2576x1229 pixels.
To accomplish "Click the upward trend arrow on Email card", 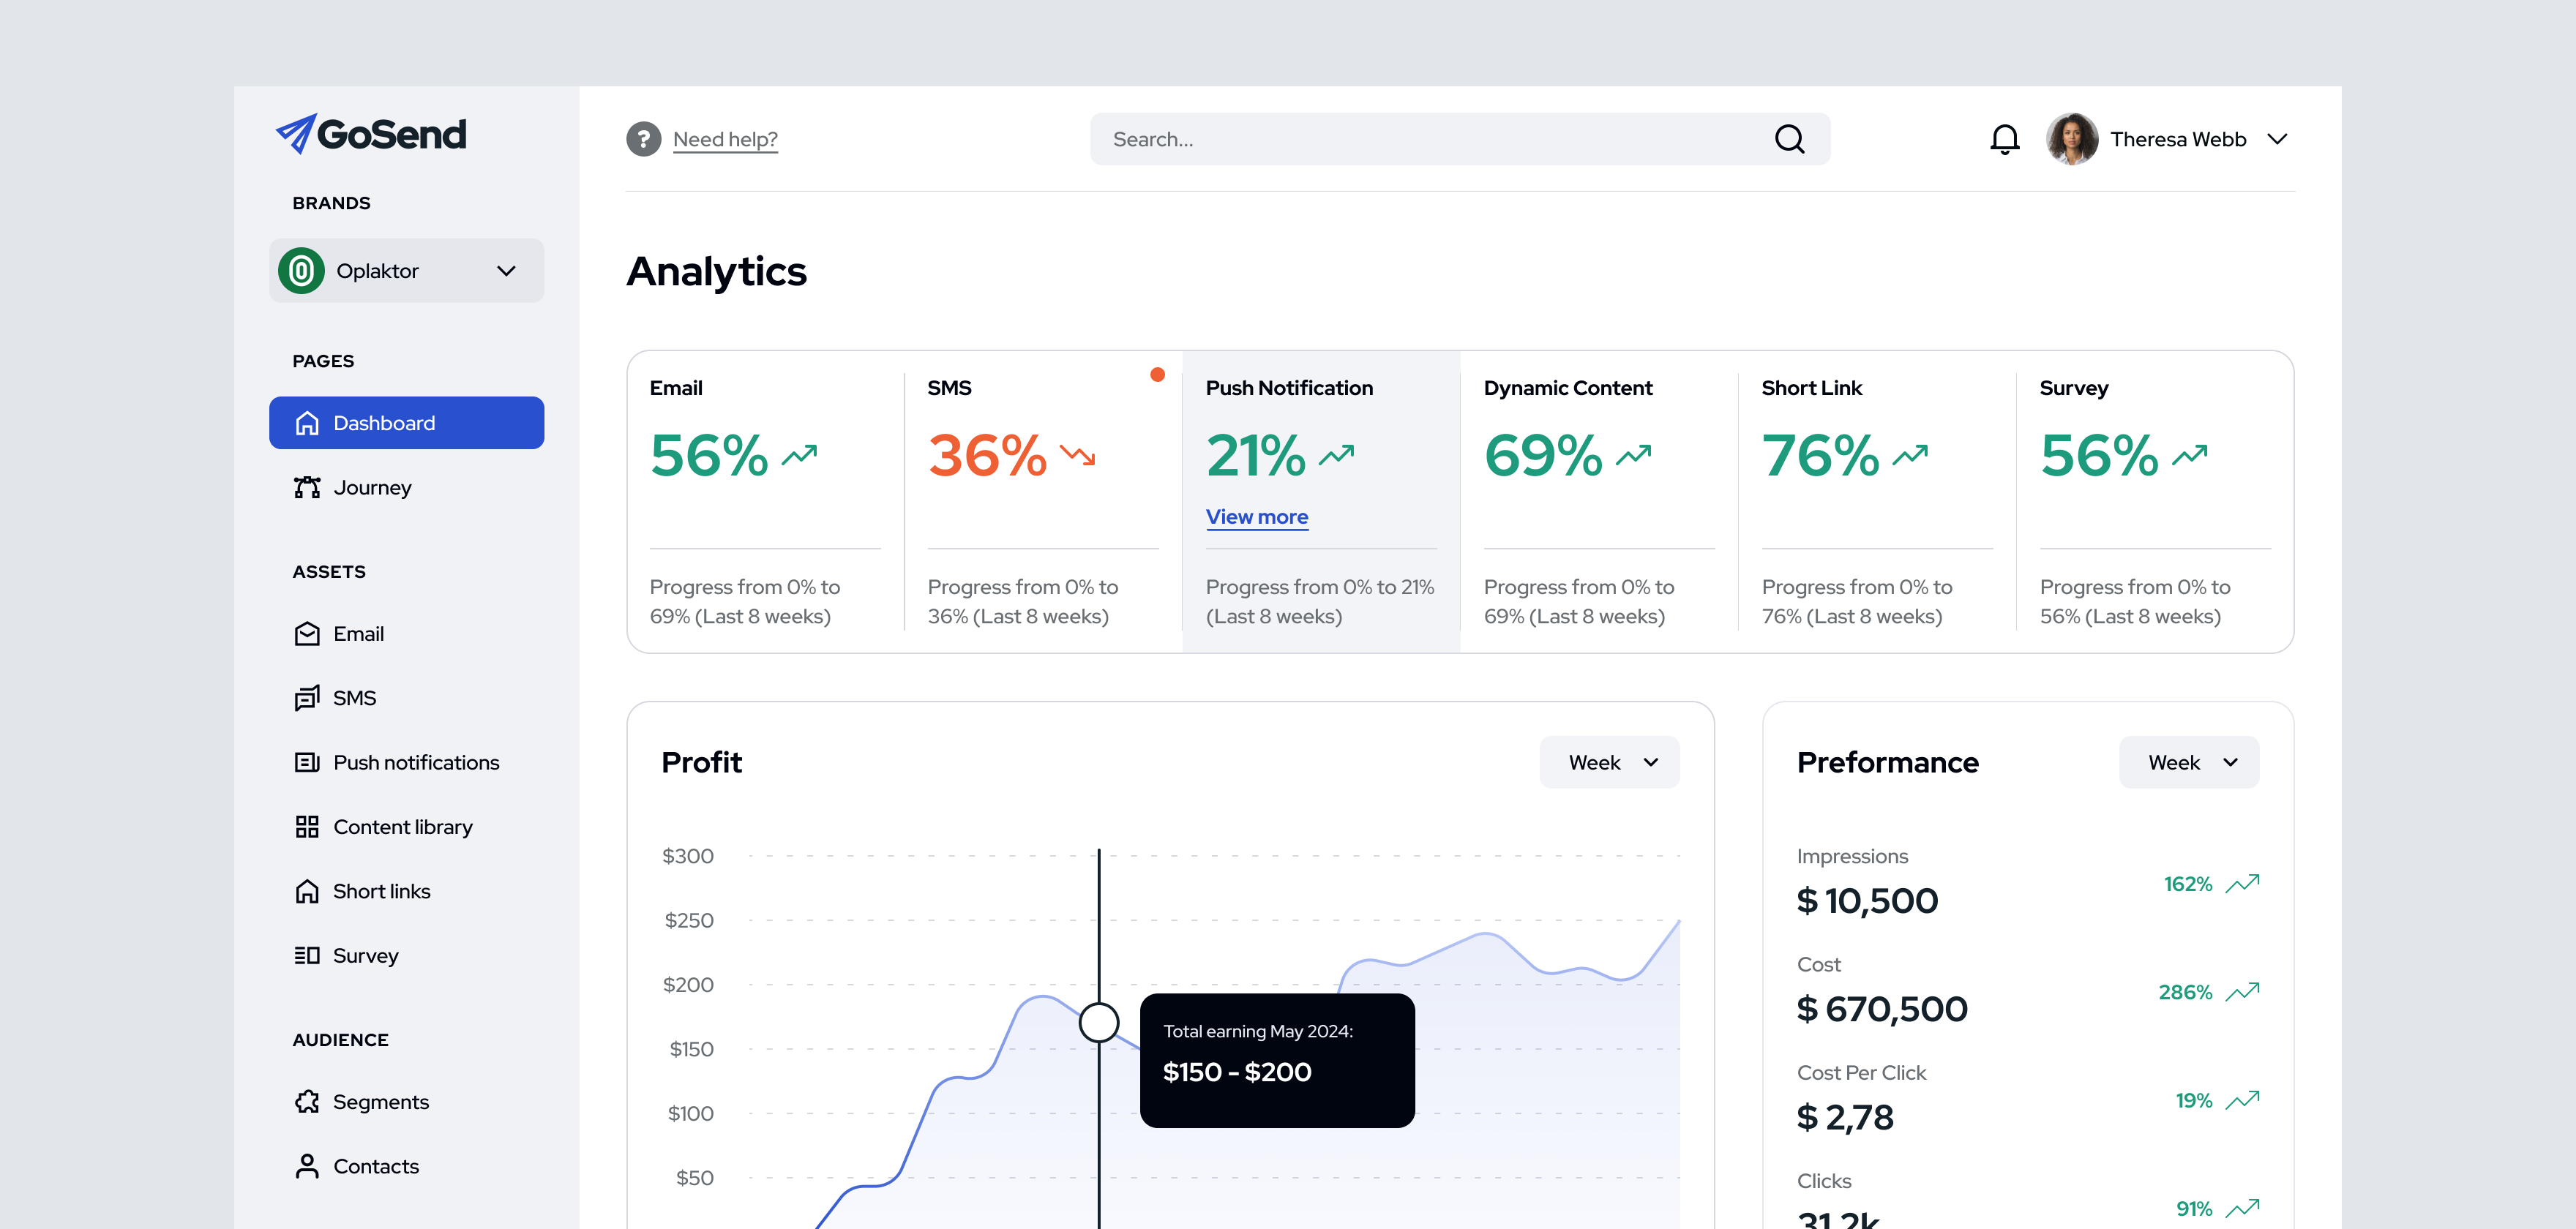I will [800, 456].
